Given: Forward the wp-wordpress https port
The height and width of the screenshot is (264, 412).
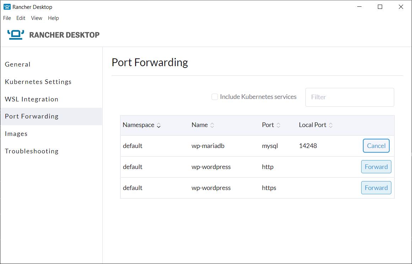Looking at the screenshot, I should 376,188.
